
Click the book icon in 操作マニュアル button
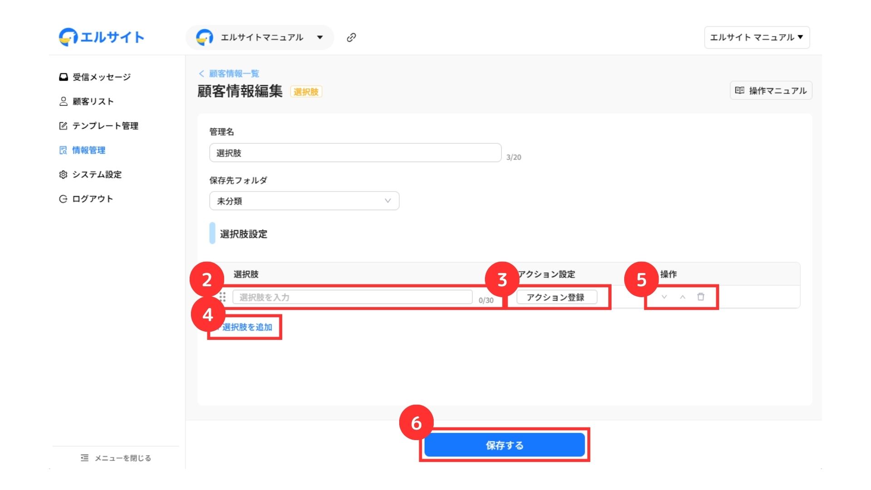tap(739, 90)
